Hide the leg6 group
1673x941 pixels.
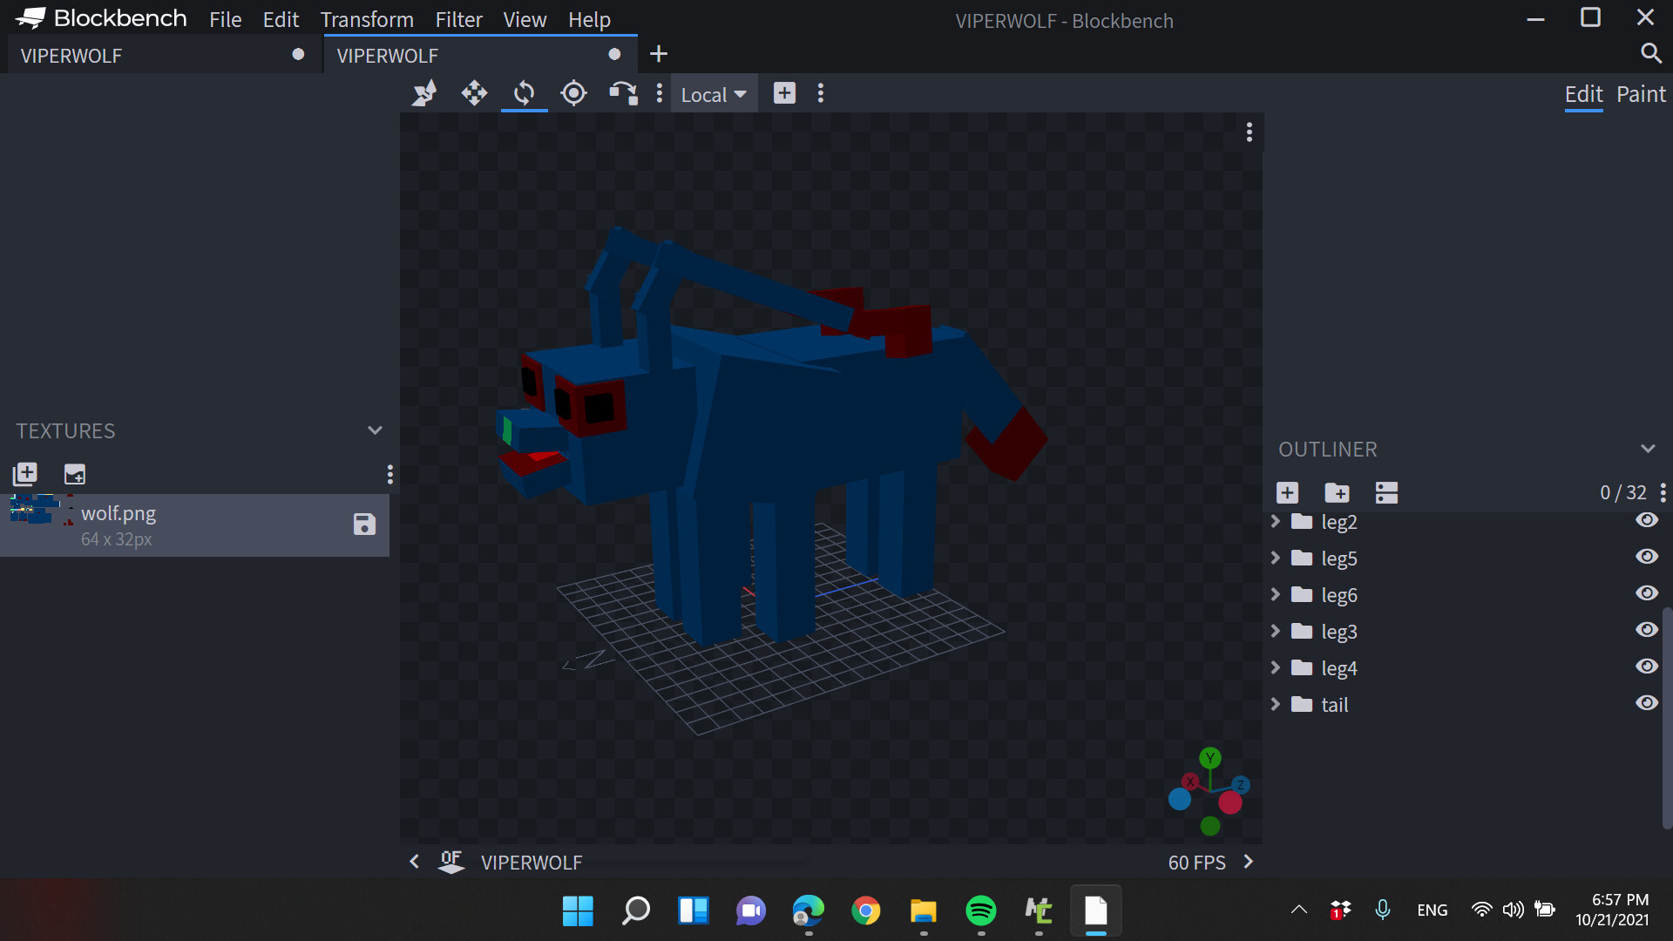tap(1646, 593)
